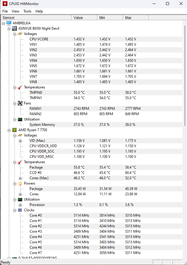Viewport: 187px width, 265px height.
Task: Expand the Cores (Max) temperature row
Action: [x=20, y=178]
